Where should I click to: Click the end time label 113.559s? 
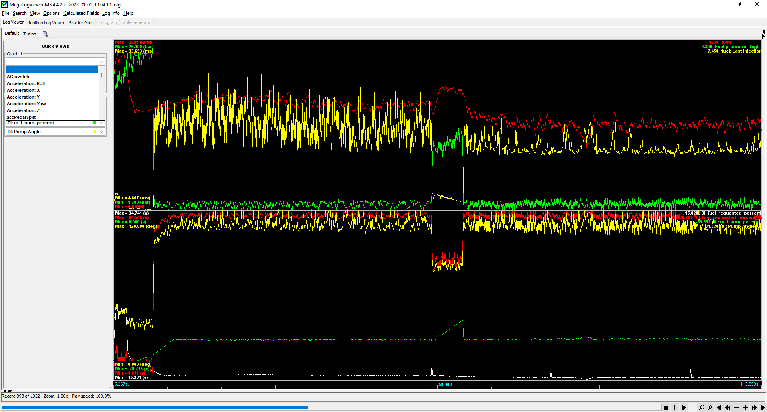coord(750,384)
